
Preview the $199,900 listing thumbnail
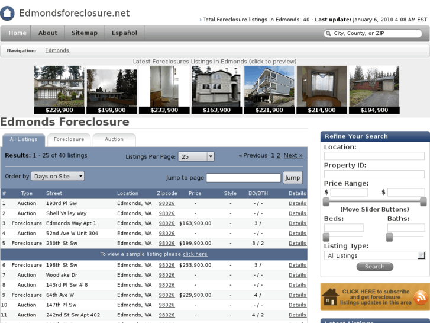(112, 89)
